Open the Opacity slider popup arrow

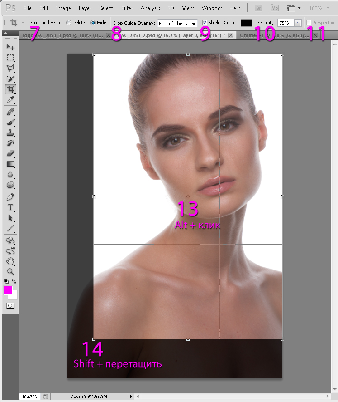[x=297, y=23]
